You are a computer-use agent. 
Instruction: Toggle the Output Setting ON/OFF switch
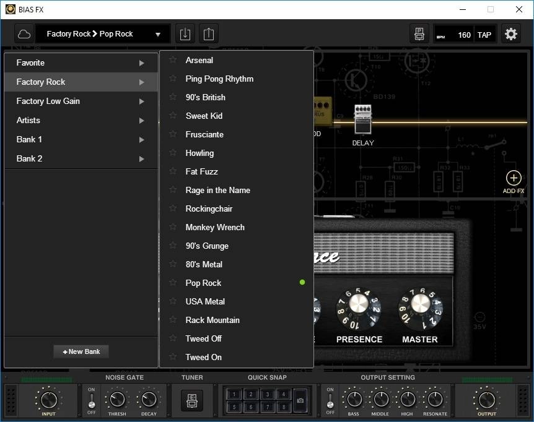[x=330, y=400]
